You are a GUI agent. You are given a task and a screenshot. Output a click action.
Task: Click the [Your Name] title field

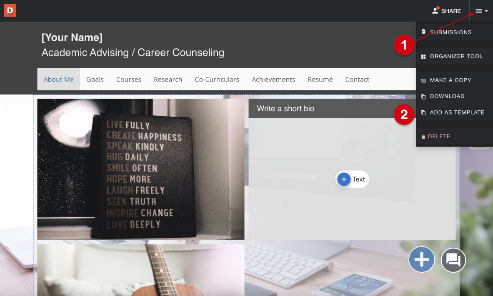pyautogui.click(x=72, y=37)
